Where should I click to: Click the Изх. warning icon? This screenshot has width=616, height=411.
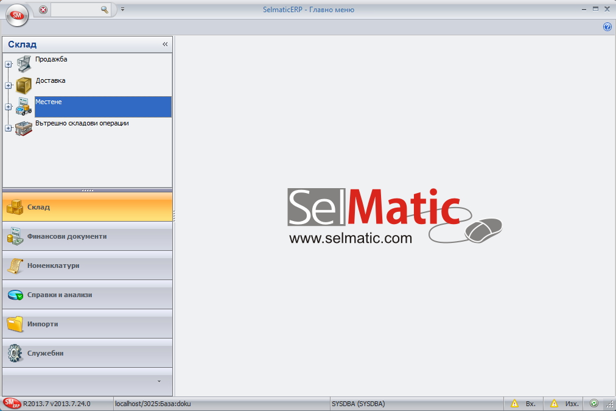pyautogui.click(x=554, y=403)
